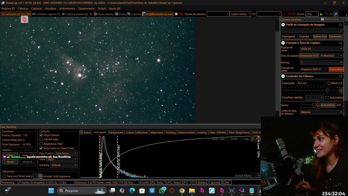Click Captura rápida toolbar button

click(75, 14)
